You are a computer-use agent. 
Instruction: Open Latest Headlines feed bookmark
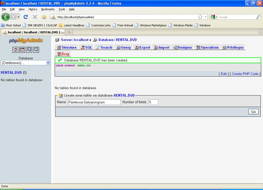[72, 25]
